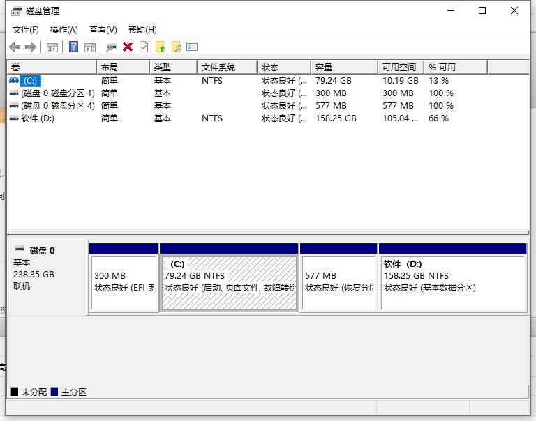Click the forward arrow in the toolbar

pyautogui.click(x=30, y=47)
